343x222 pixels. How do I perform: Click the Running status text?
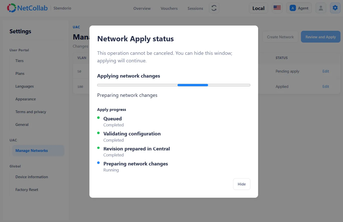(x=111, y=170)
